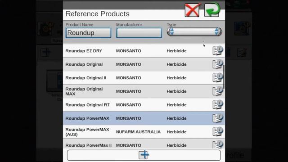Image resolution: width=288 pixels, height=162 pixels.
Task: Open info for Roundup Original RT
Action: 218,104
